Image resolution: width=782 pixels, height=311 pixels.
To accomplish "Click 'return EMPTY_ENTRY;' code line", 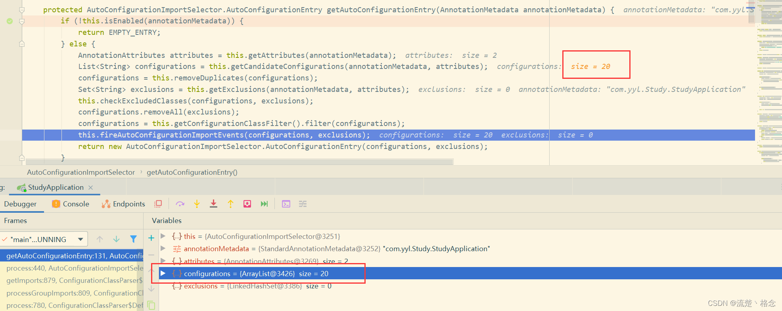I will 119,32.
